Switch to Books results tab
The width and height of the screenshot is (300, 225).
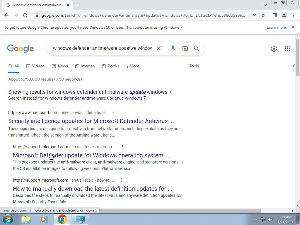coord(110,66)
